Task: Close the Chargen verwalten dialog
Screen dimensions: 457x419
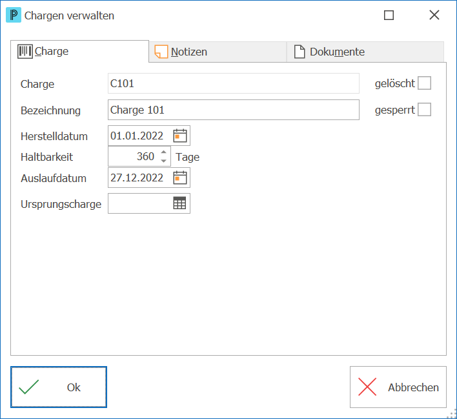Action: coord(434,15)
